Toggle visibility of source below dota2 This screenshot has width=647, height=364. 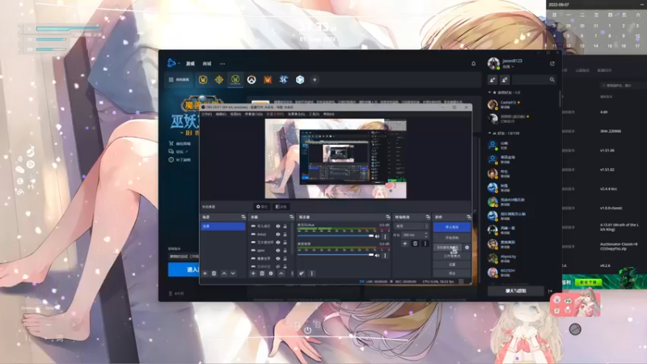277,242
